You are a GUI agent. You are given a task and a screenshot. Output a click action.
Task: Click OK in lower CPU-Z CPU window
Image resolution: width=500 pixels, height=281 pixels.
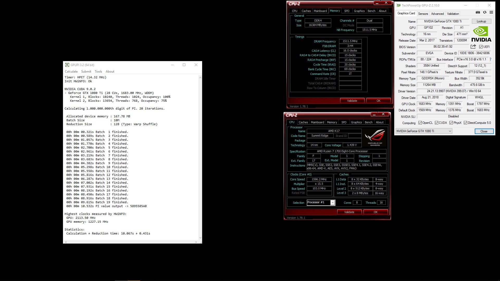pos(376,212)
